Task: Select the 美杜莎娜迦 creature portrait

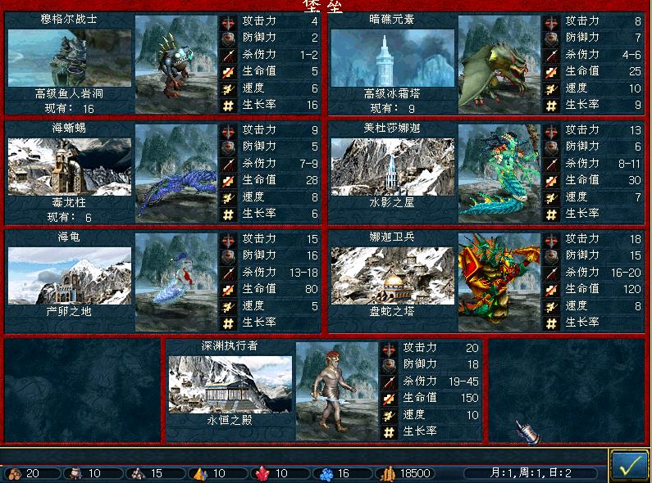Action: click(x=499, y=174)
